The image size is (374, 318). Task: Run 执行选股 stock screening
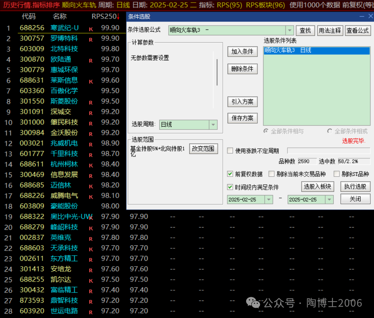[x=355, y=186]
